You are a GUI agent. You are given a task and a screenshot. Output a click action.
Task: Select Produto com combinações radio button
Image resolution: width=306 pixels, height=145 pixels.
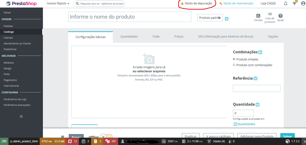click(234, 65)
